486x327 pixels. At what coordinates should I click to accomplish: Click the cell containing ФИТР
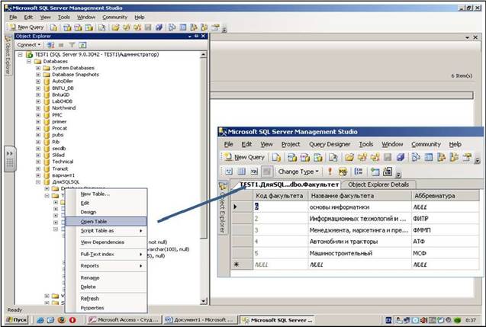[x=445, y=219]
